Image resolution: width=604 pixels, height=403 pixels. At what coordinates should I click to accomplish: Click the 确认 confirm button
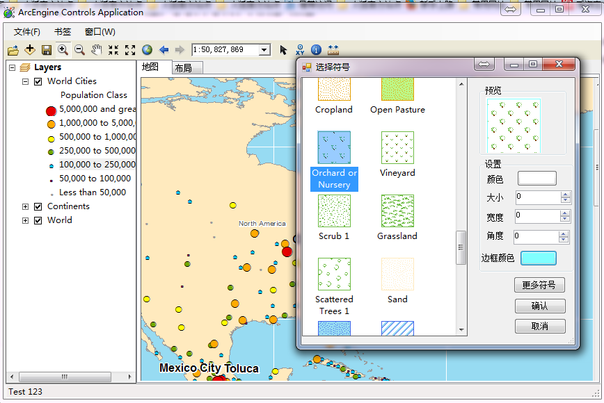tap(540, 306)
